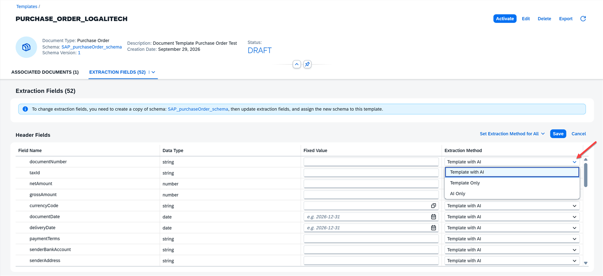Click the table vertical scrollbar thumb

point(586,175)
